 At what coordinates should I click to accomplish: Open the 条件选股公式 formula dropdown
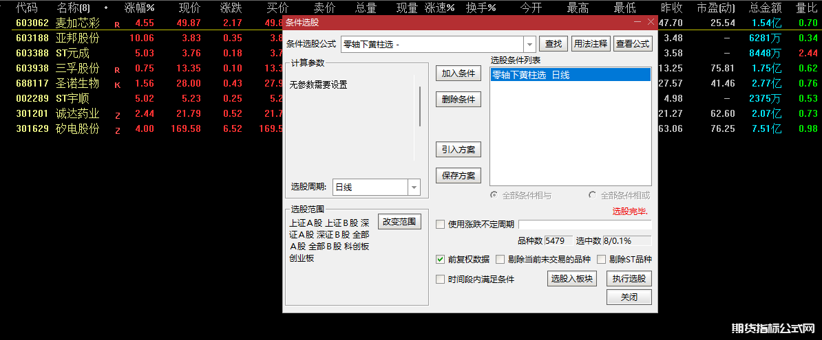coord(529,45)
